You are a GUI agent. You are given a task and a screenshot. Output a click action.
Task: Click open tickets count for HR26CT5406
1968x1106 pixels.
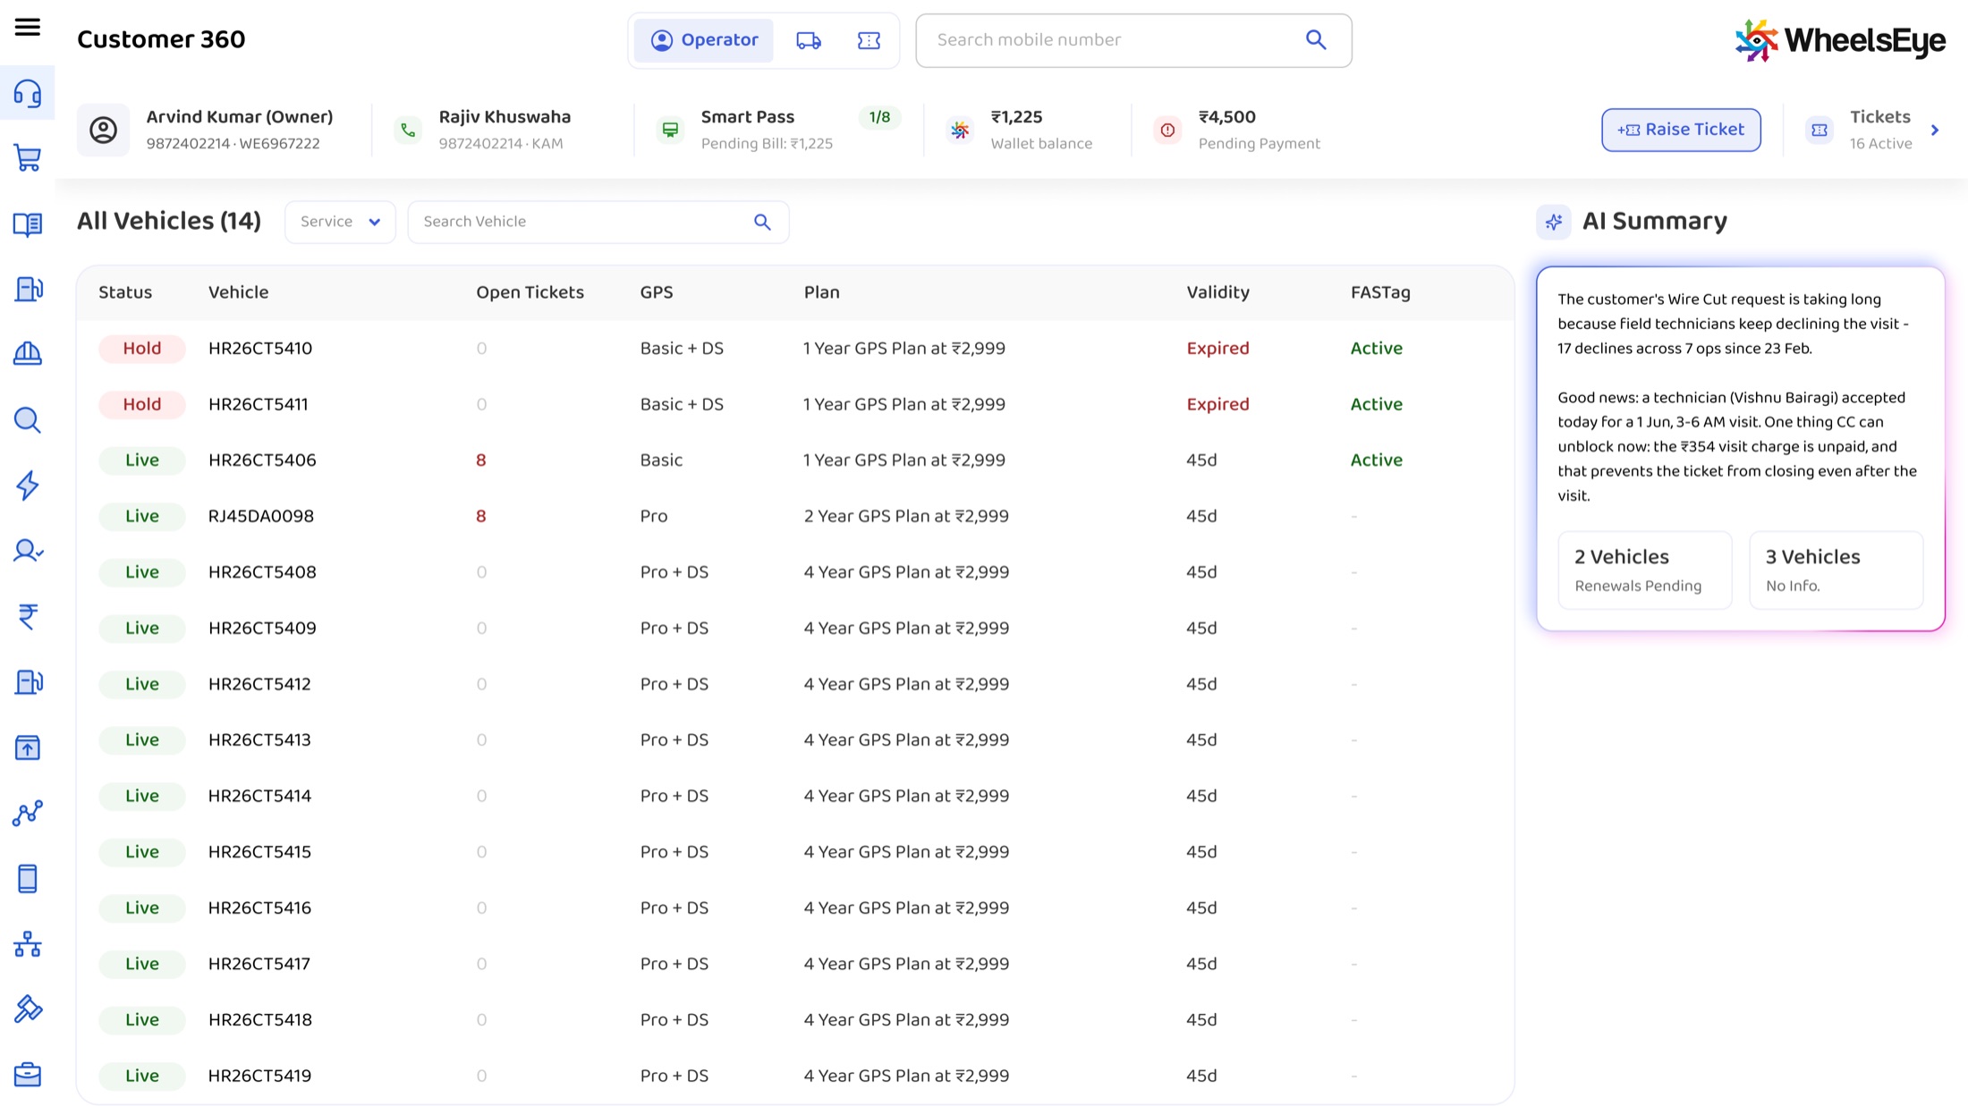[x=481, y=460]
